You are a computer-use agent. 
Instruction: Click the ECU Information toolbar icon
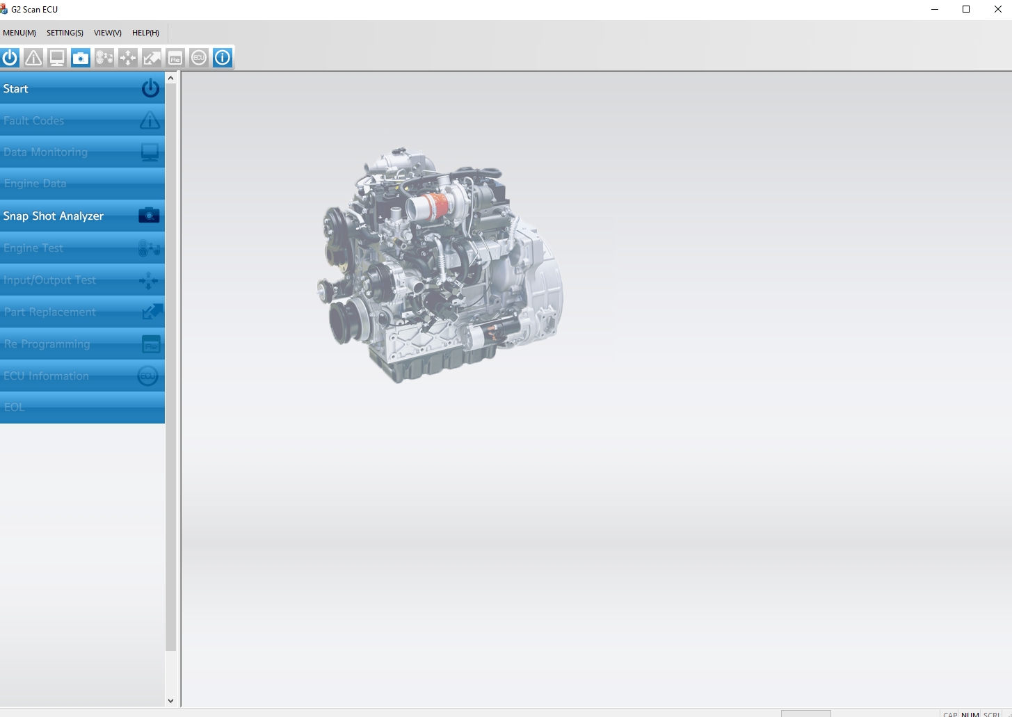[x=199, y=58]
